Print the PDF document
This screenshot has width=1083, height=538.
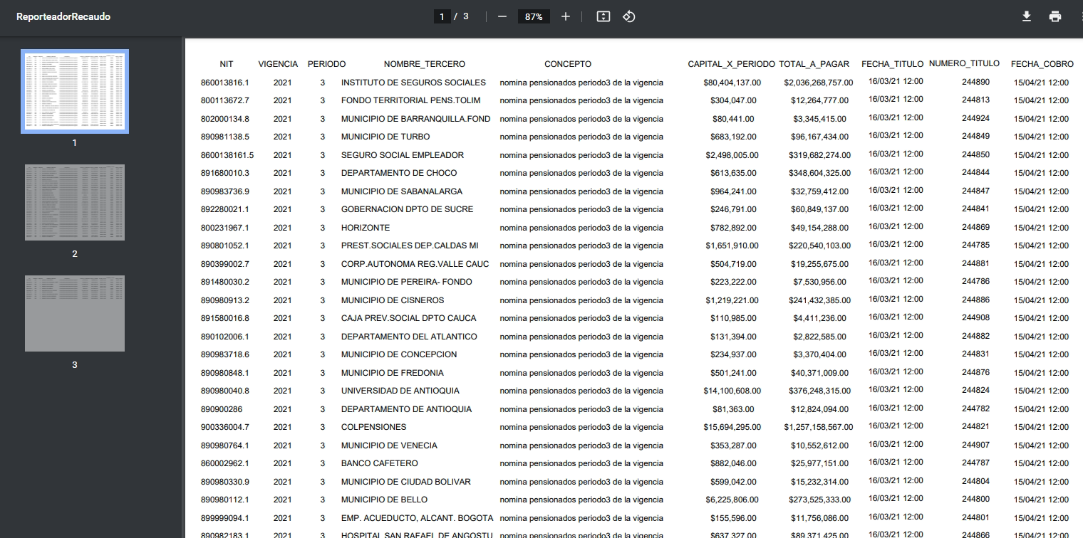(1055, 16)
